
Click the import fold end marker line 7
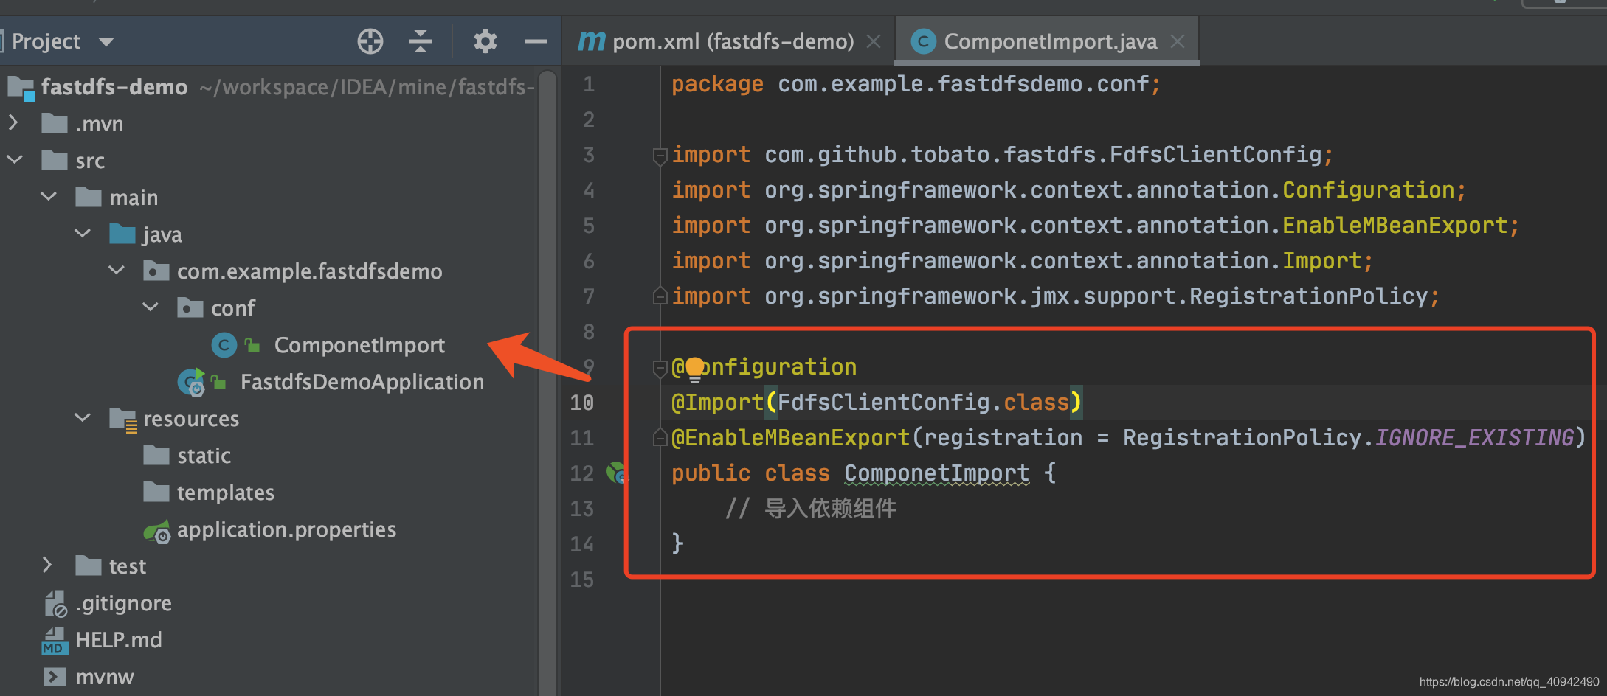click(x=660, y=296)
